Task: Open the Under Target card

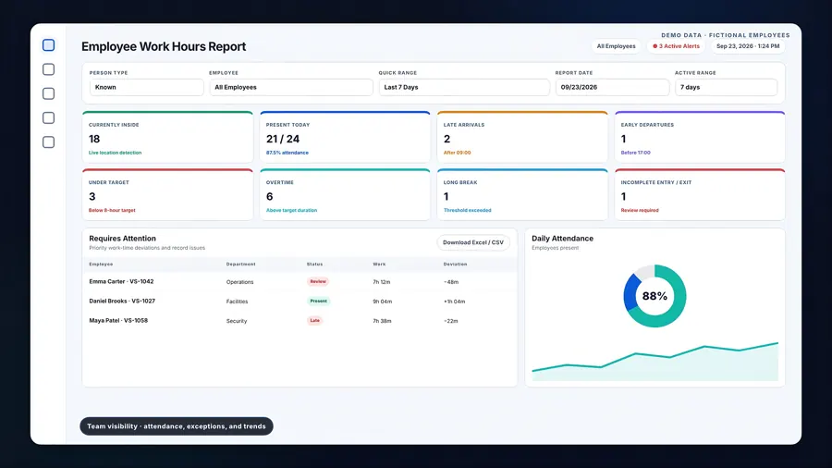Action: point(167,195)
